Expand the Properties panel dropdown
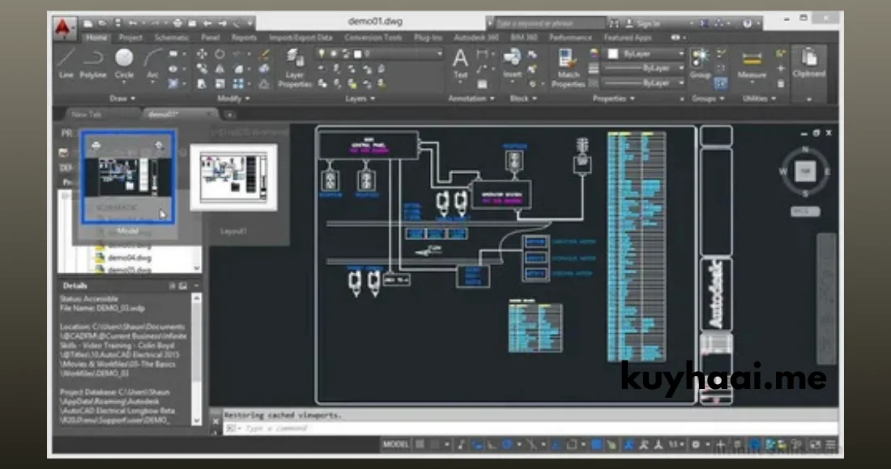891x469 pixels. [x=613, y=99]
